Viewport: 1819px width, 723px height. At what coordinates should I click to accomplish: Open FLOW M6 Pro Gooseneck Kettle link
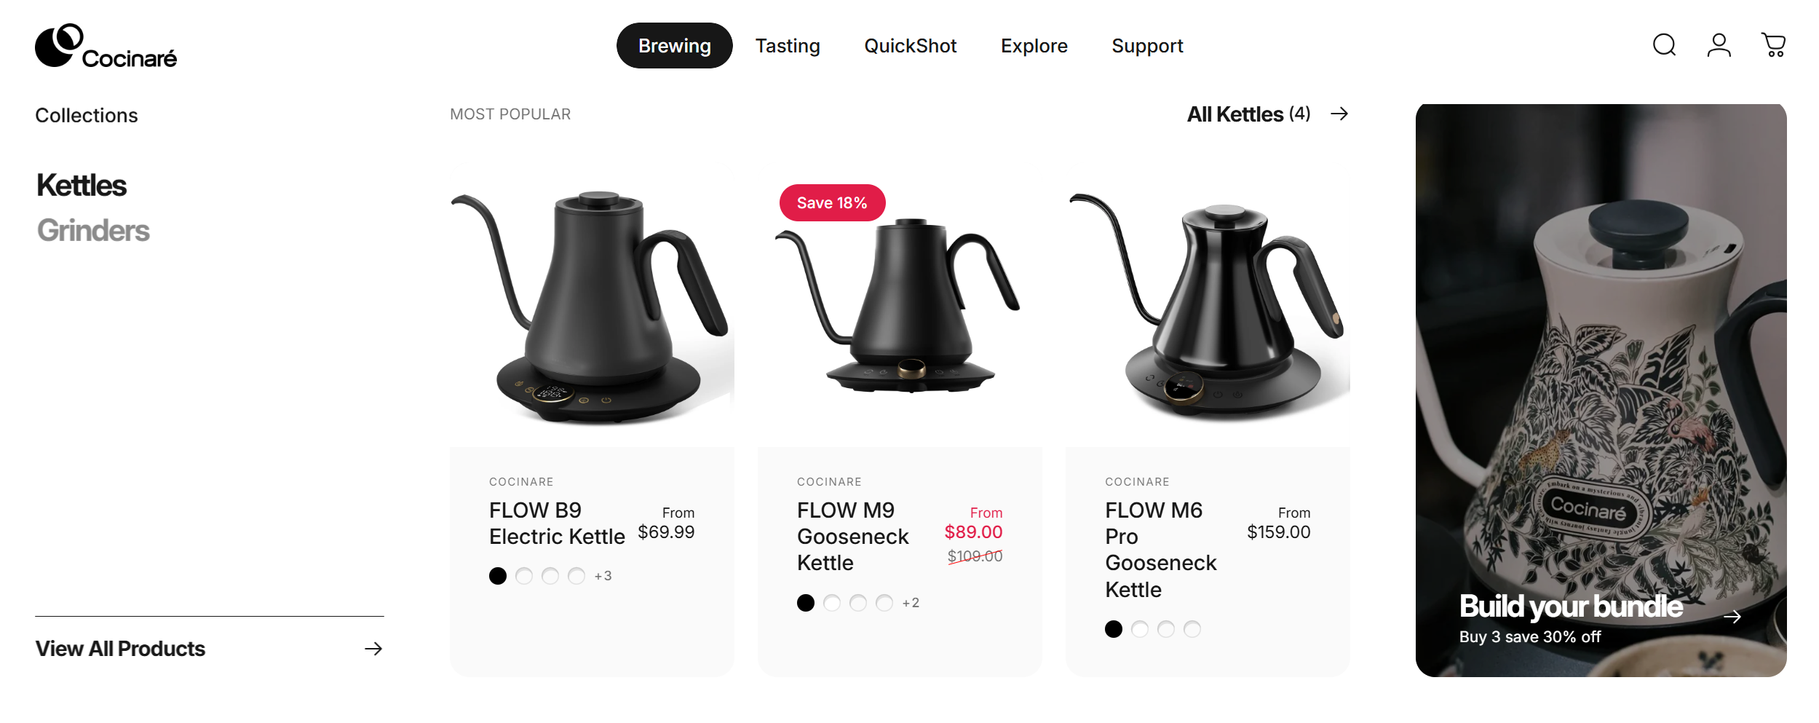(x=1160, y=550)
